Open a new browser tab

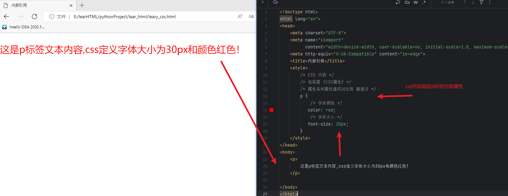[82, 5]
